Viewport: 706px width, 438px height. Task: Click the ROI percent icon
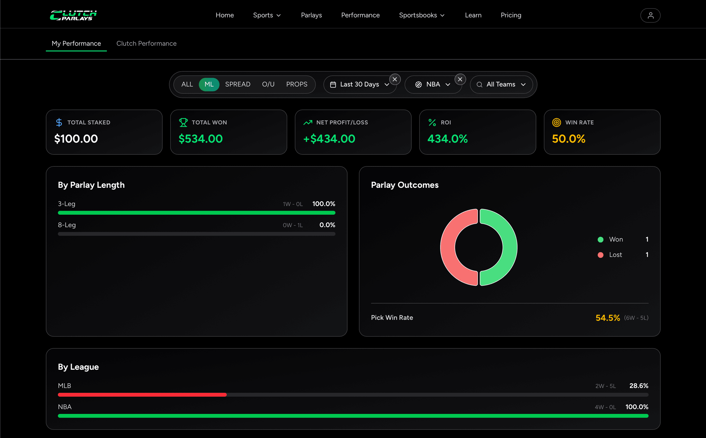pyautogui.click(x=432, y=122)
